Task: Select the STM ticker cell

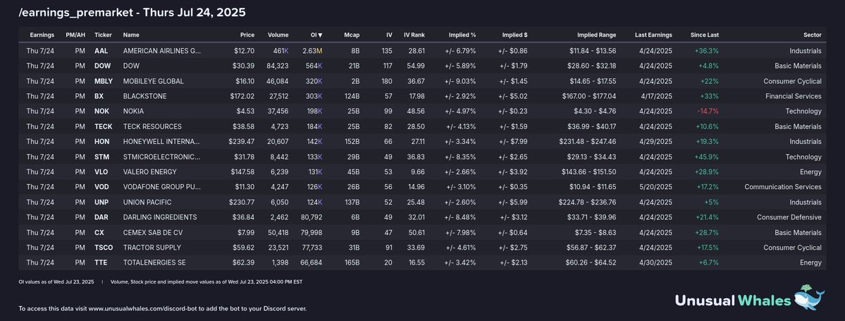Action: coord(101,157)
